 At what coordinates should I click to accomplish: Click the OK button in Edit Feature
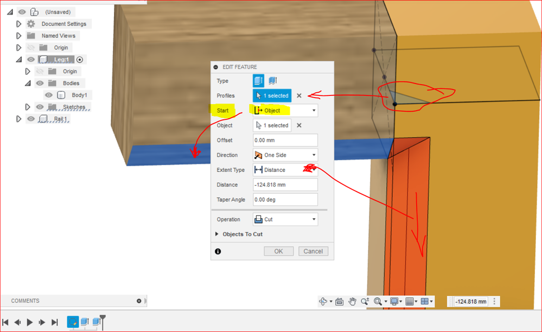click(279, 251)
